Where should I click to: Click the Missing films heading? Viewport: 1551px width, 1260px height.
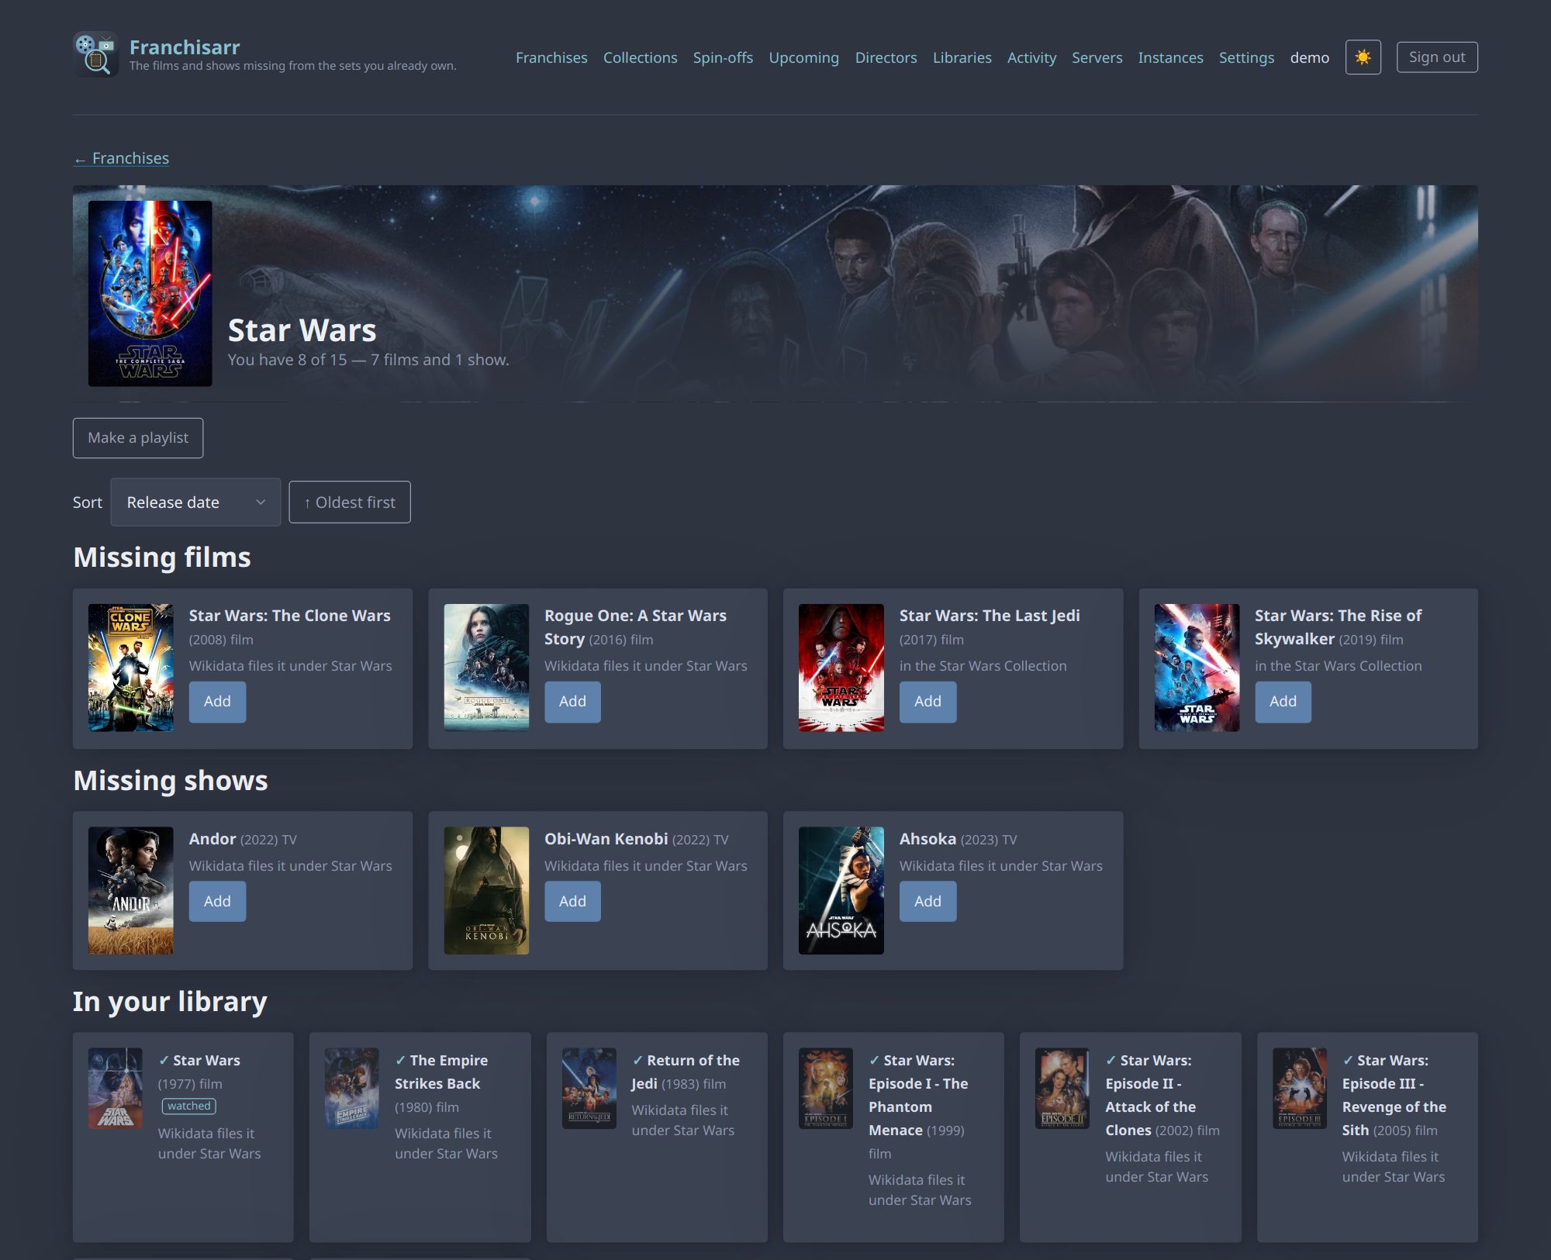[162, 558]
